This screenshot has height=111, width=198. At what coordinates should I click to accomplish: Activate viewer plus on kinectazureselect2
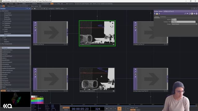[114, 91]
